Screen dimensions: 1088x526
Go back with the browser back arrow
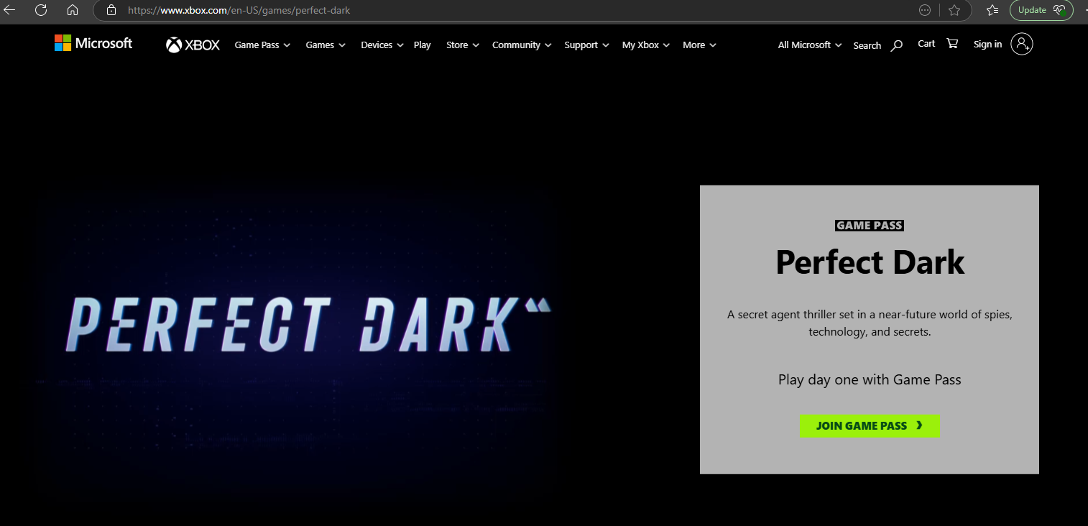9,10
